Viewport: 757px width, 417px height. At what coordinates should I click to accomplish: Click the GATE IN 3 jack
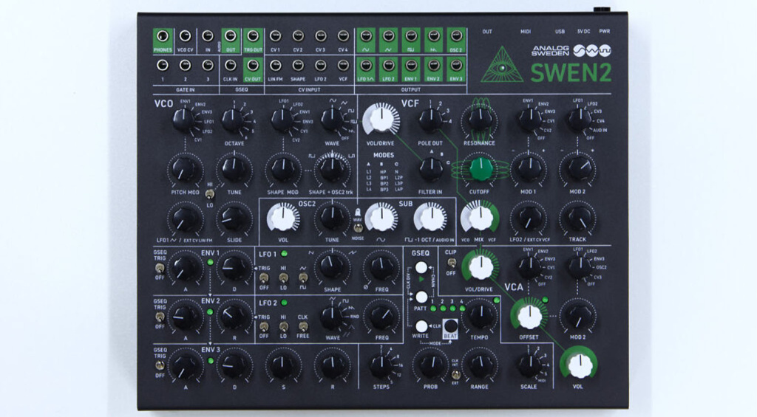coord(208,65)
